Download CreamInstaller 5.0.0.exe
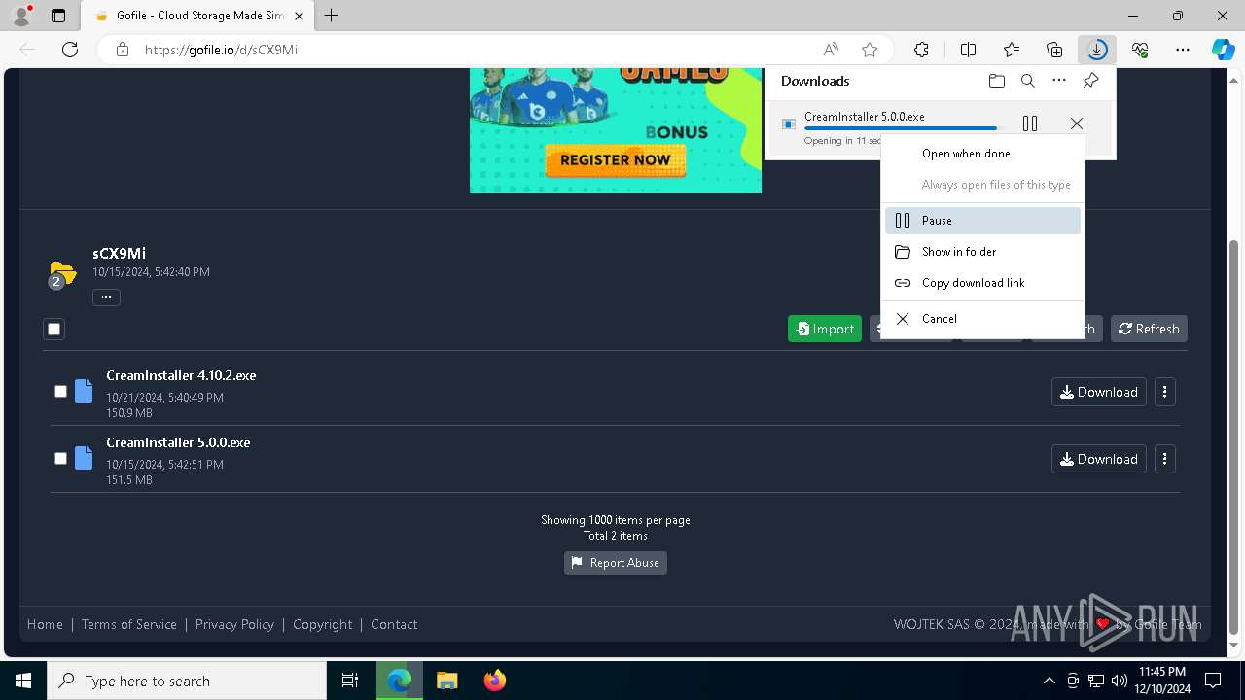This screenshot has width=1245, height=700. [x=1099, y=459]
